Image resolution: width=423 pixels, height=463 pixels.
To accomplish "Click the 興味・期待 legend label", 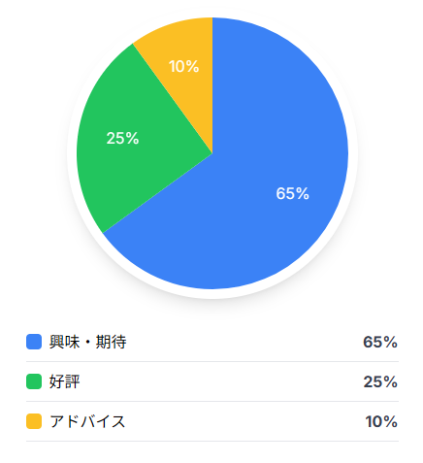I will [87, 342].
